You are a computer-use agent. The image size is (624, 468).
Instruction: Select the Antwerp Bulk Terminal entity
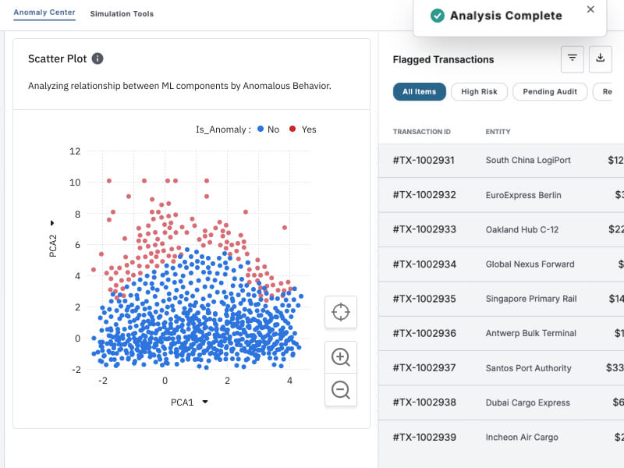531,333
